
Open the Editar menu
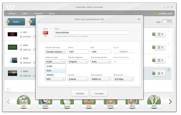click(25, 14)
